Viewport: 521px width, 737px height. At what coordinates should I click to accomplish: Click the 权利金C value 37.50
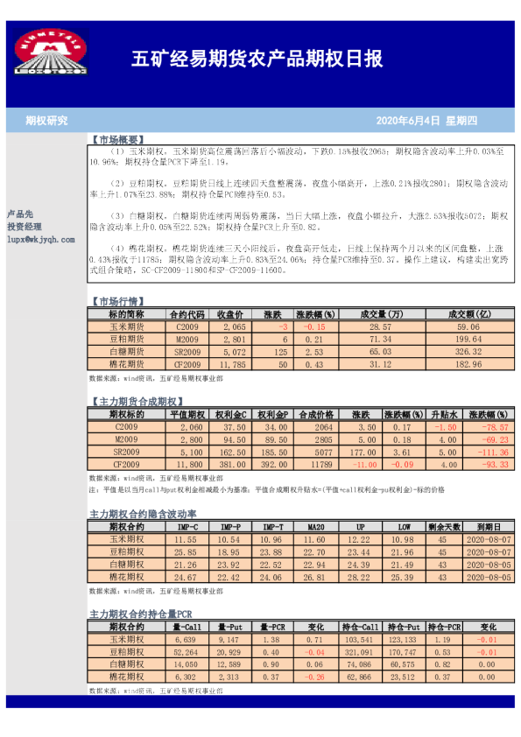(230, 427)
